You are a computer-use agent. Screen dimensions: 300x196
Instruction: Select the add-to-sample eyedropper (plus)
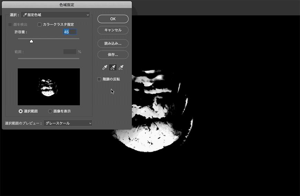click(113, 68)
